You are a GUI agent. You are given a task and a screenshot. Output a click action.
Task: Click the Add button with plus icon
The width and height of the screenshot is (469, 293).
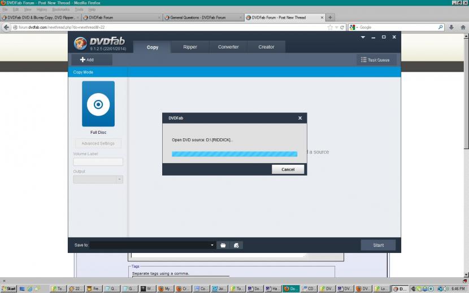point(87,59)
